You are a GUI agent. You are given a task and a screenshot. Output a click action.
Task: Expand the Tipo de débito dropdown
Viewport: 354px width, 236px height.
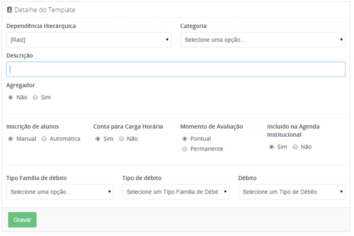(x=176, y=192)
